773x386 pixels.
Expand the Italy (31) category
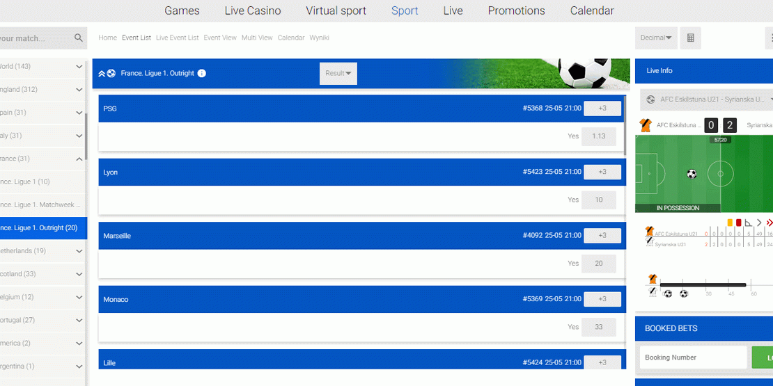[x=43, y=136]
